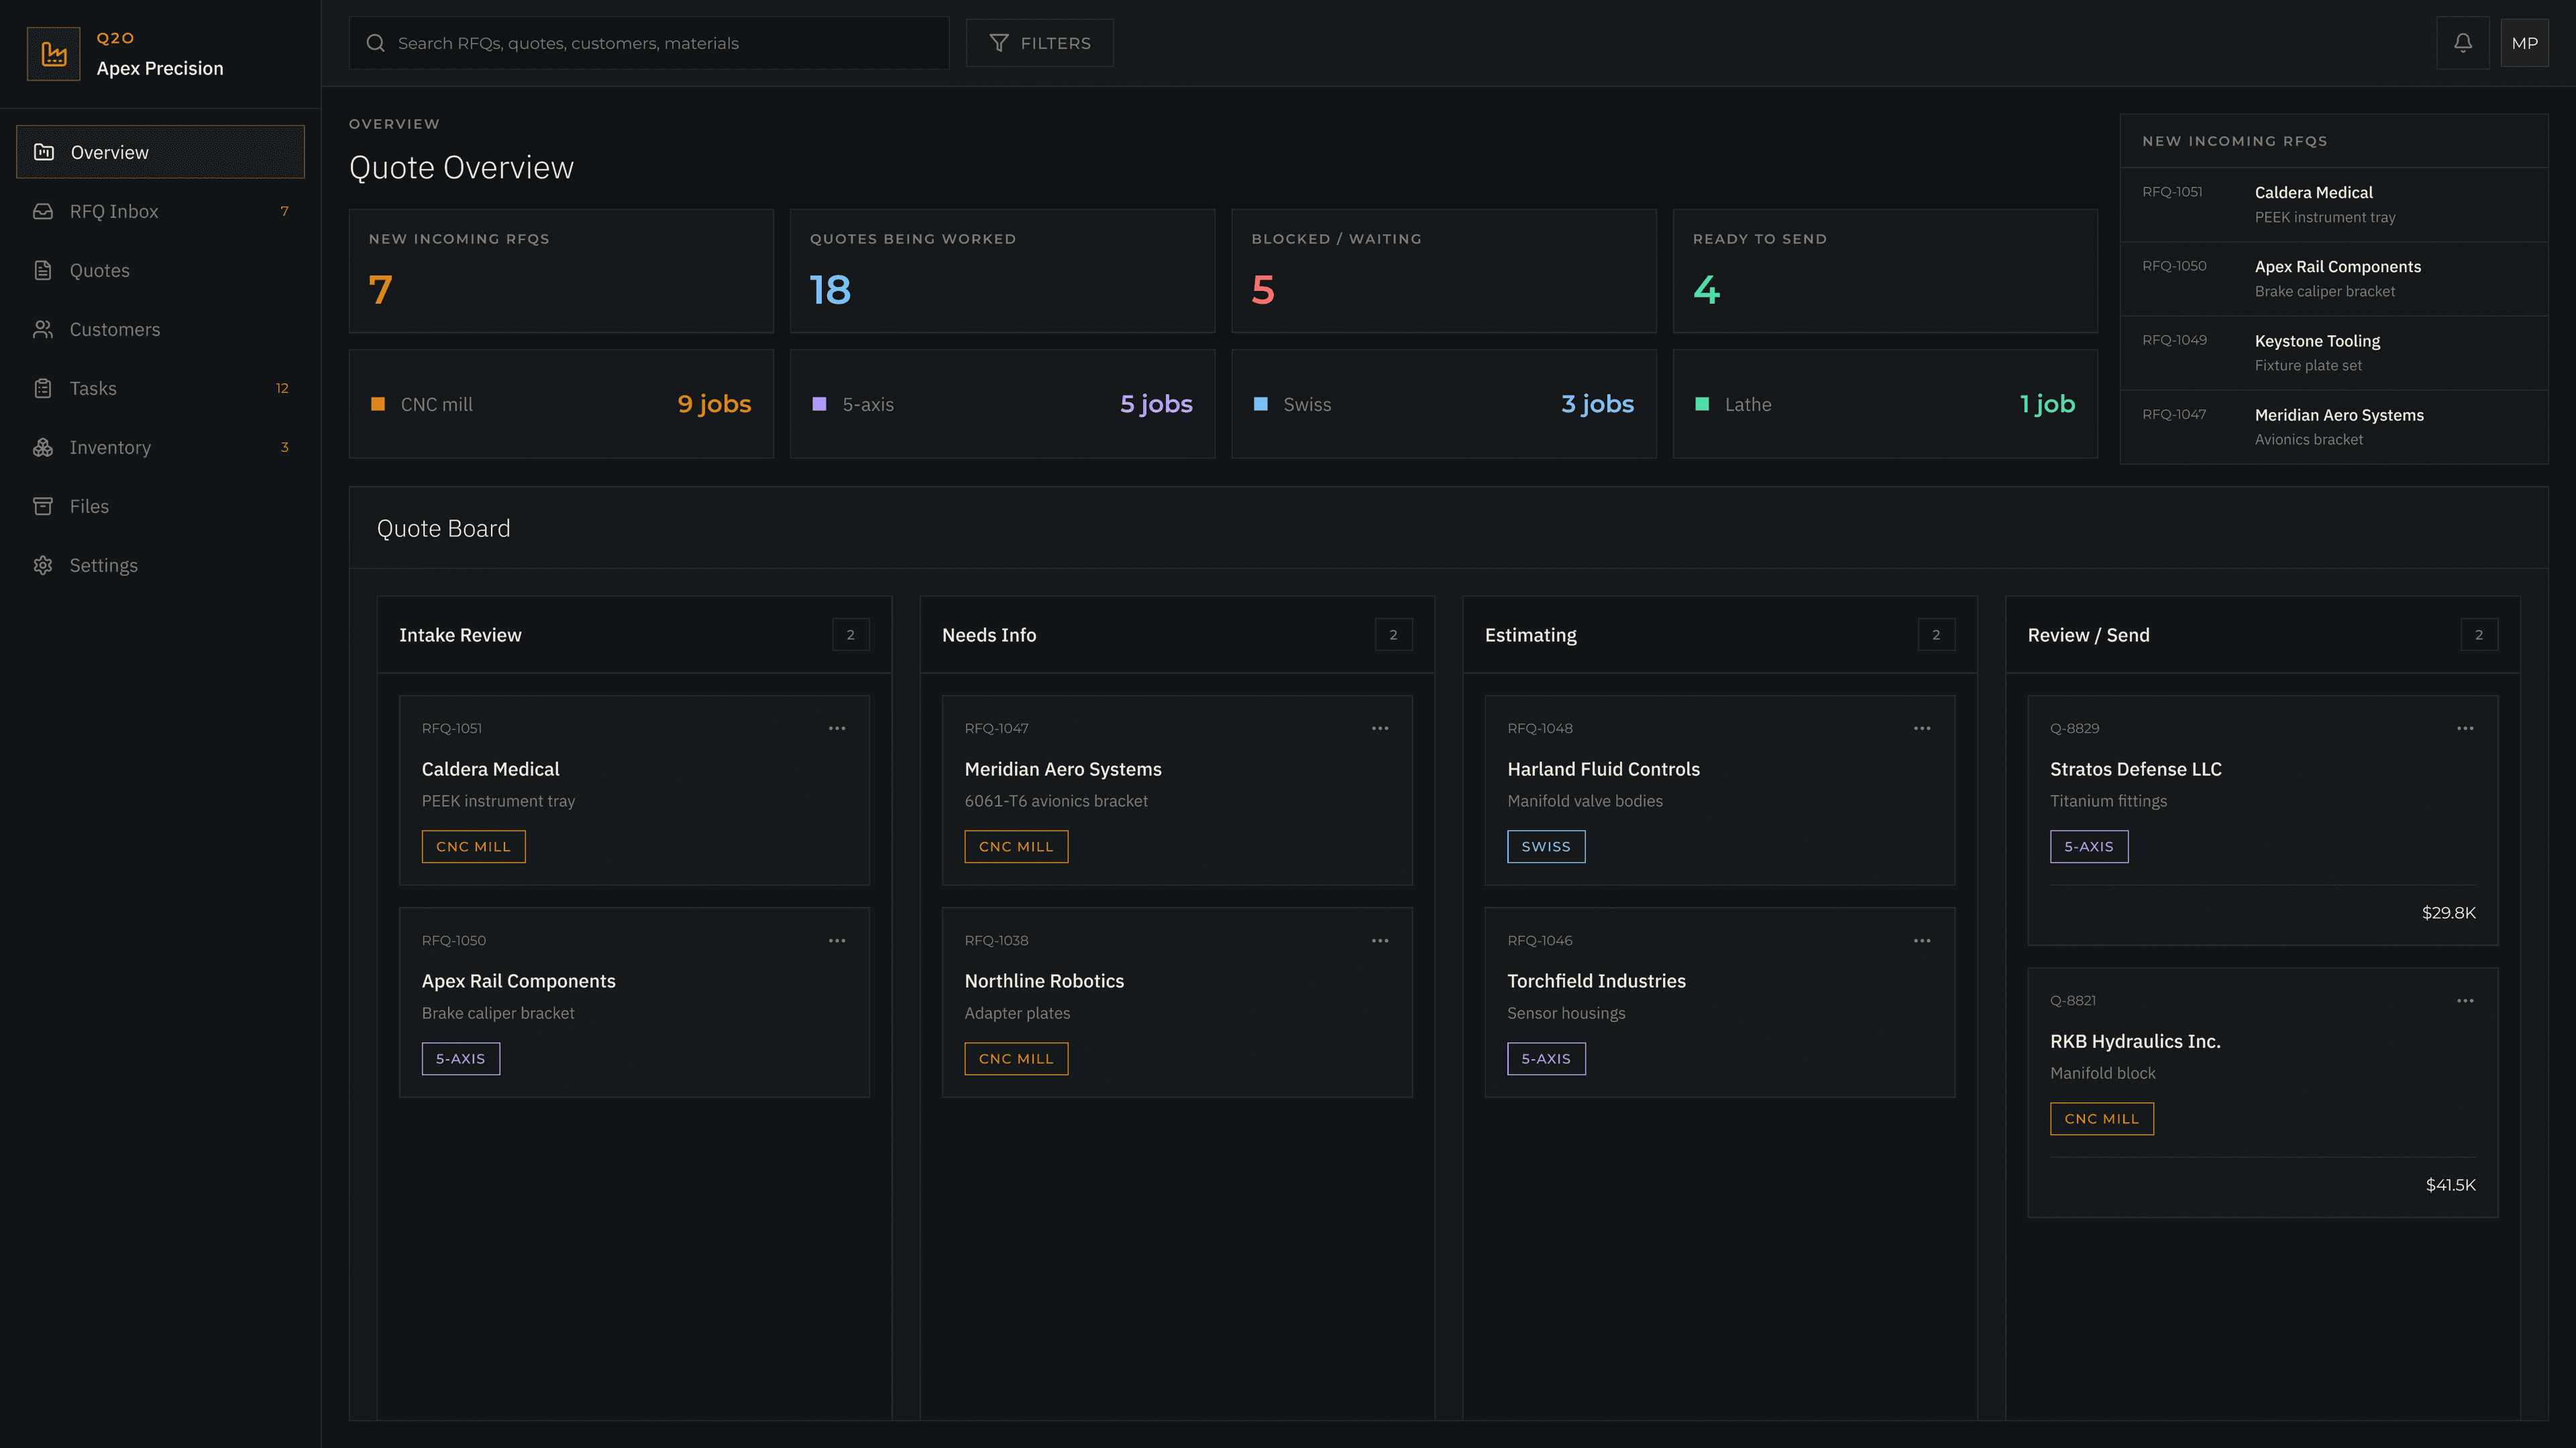Open RFQ-1050 Apex Rail Components in incoming list

pos(2334,279)
